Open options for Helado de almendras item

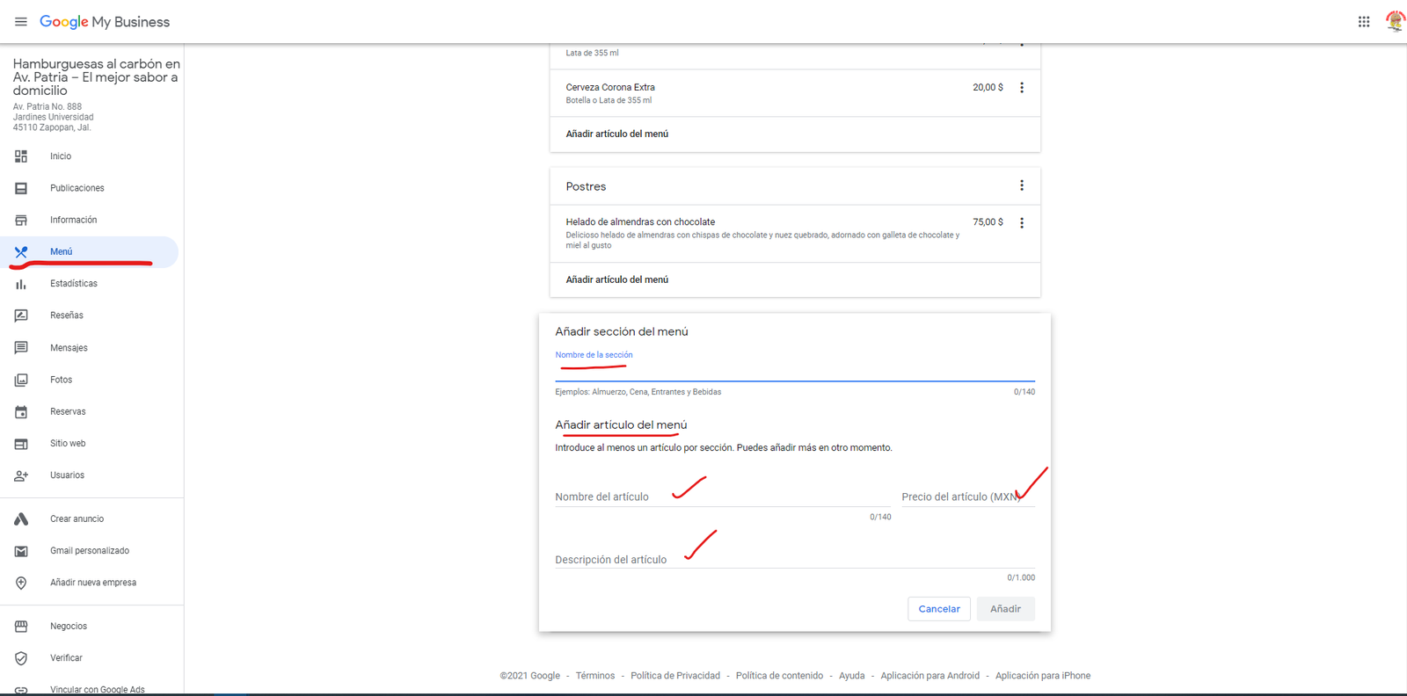(x=1021, y=223)
